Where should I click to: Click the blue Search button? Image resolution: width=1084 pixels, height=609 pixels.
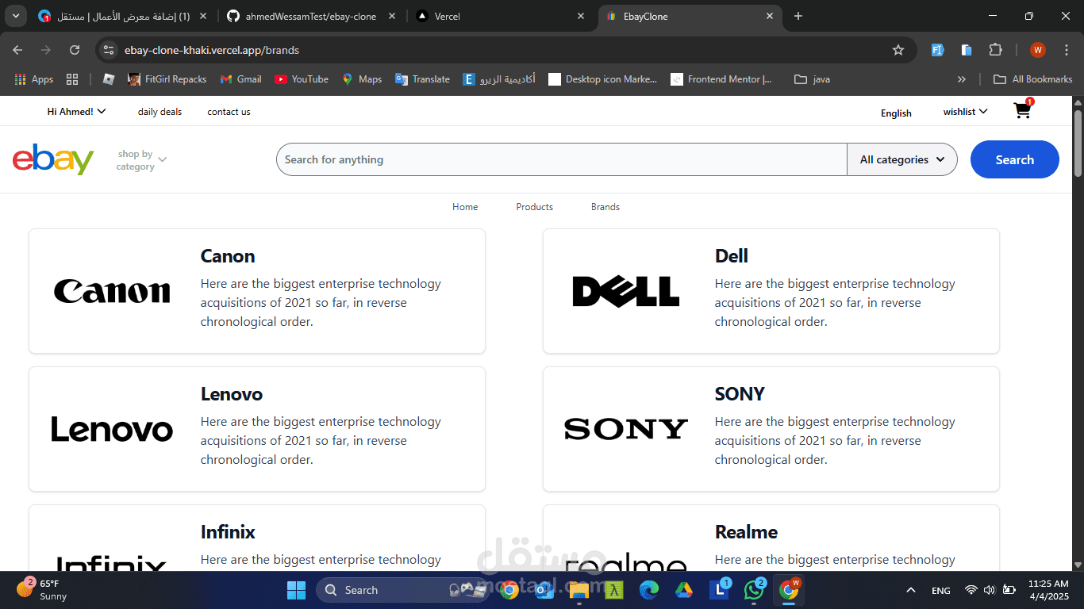tap(1015, 159)
